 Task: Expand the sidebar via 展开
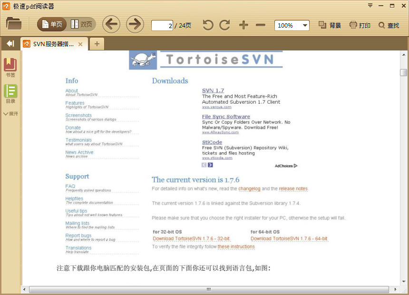tap(10, 114)
